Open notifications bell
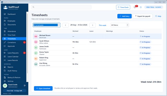Screen dimensions: 167x96 click(135, 7)
